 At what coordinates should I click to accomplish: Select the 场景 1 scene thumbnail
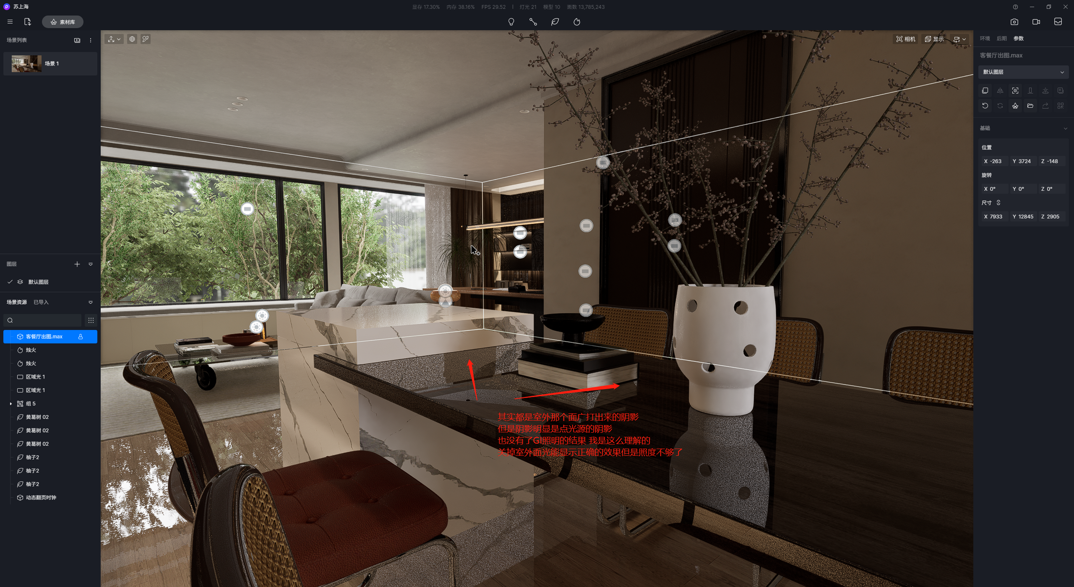26,64
